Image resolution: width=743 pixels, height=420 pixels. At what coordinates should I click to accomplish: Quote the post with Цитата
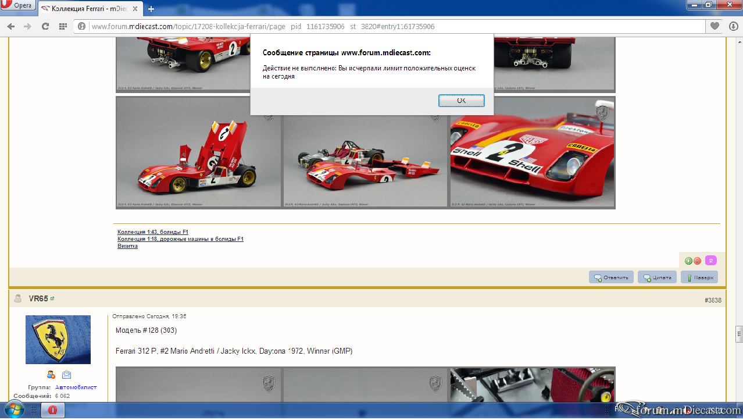(x=658, y=277)
